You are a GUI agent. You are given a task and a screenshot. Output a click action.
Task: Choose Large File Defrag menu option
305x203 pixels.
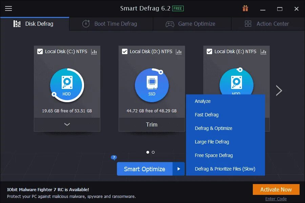[x=225, y=142]
